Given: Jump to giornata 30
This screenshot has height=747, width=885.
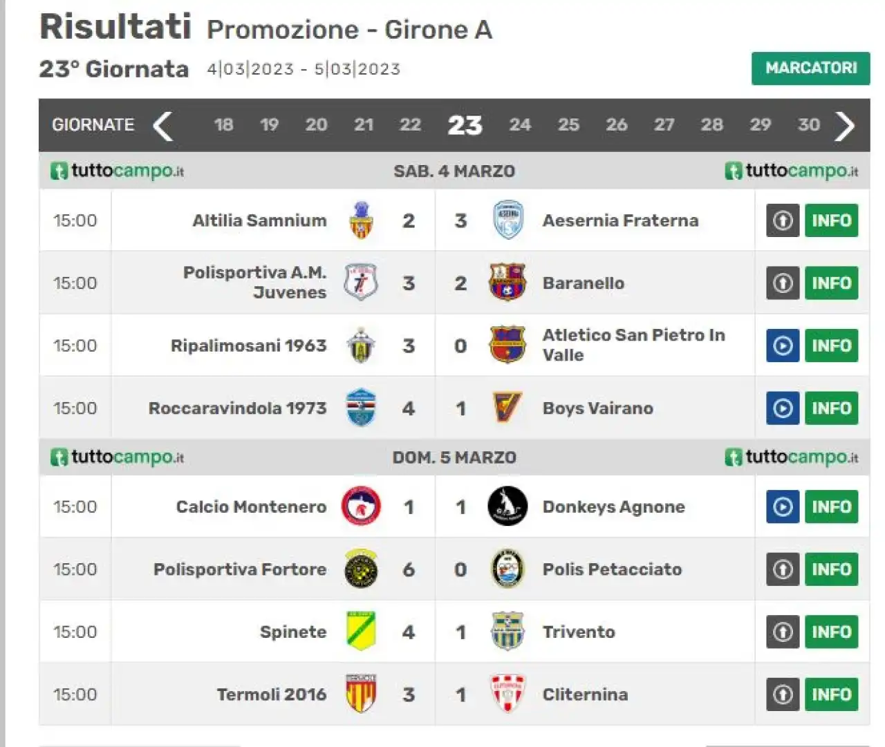Looking at the screenshot, I should (808, 125).
